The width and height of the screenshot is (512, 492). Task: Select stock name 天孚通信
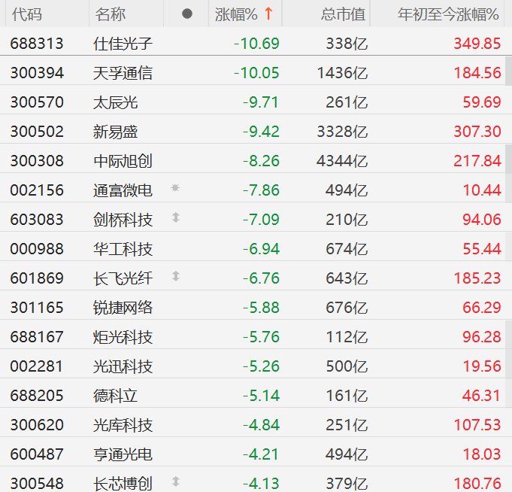pyautogui.click(x=123, y=73)
